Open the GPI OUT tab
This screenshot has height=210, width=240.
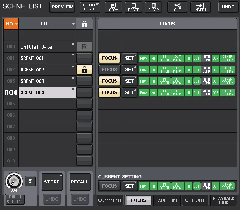[195, 200]
